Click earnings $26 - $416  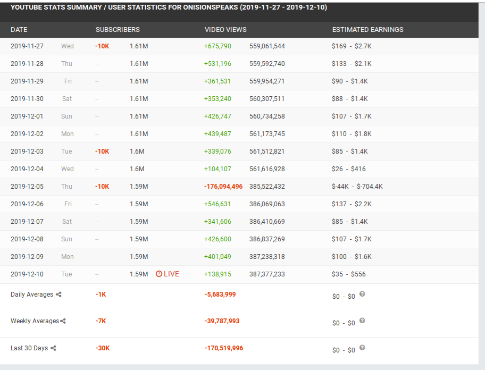coord(349,169)
